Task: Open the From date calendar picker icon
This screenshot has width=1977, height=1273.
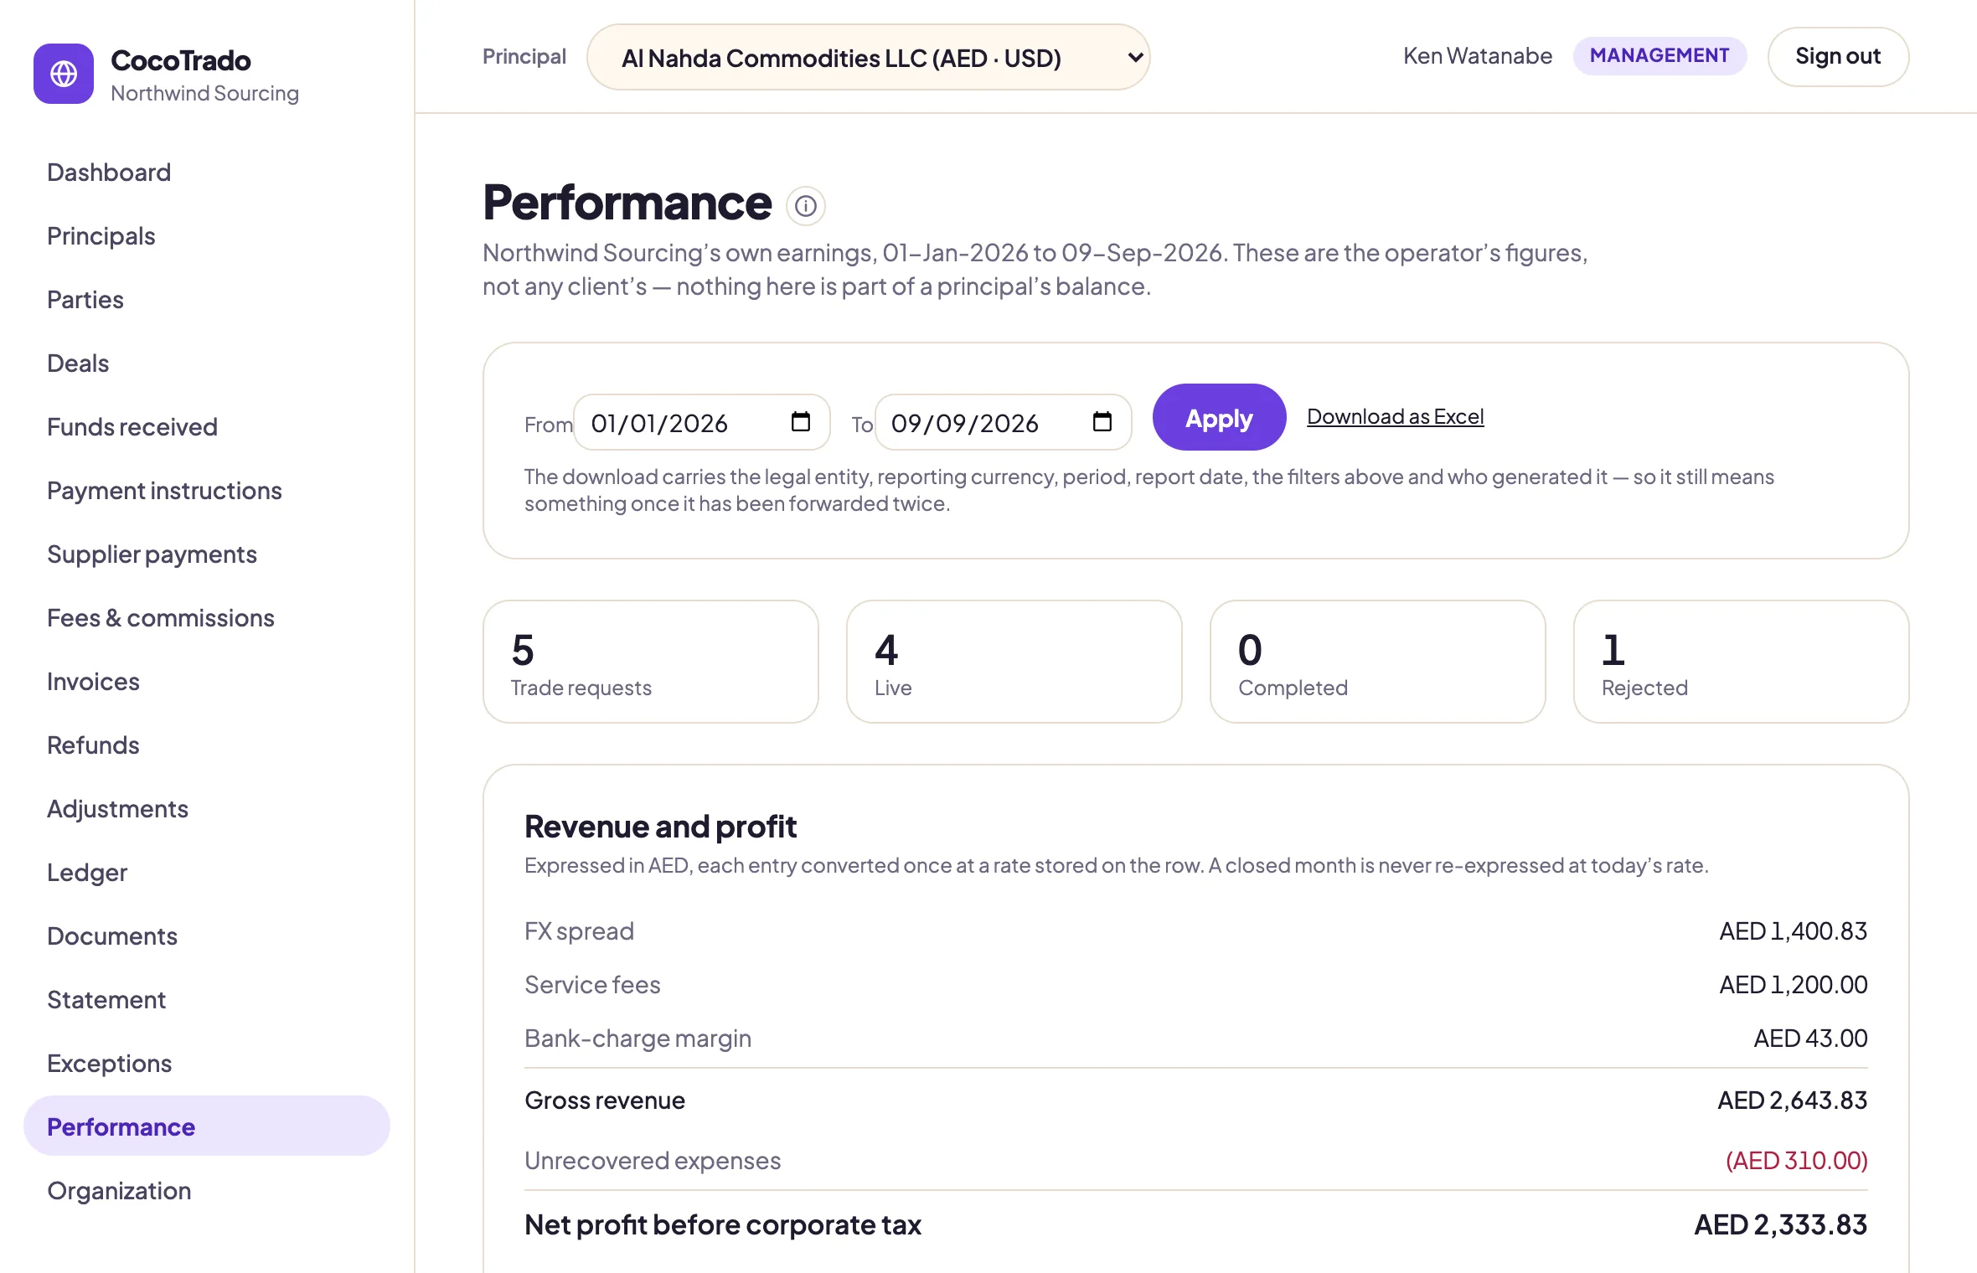Action: (x=800, y=422)
